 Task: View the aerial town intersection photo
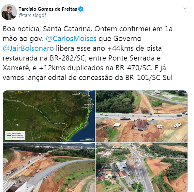pyautogui.click(x=142, y=167)
